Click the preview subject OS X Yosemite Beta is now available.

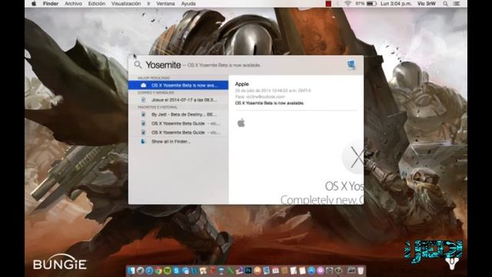coord(270,103)
